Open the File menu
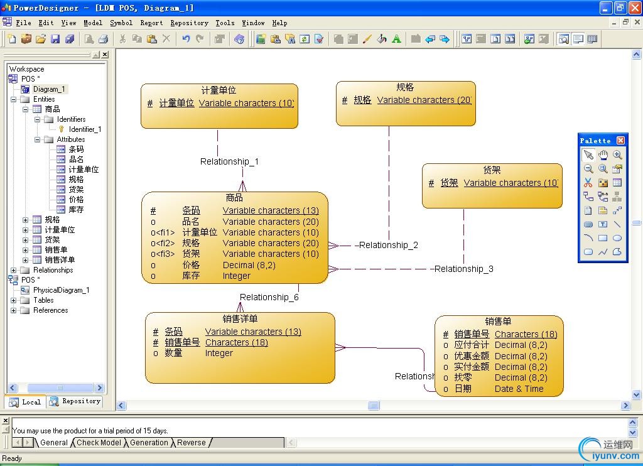This screenshot has height=466, width=643. click(x=23, y=23)
